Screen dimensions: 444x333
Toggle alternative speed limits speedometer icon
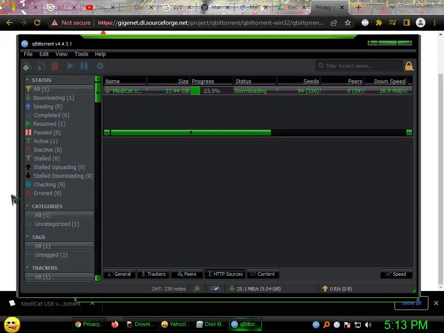tap(215, 288)
